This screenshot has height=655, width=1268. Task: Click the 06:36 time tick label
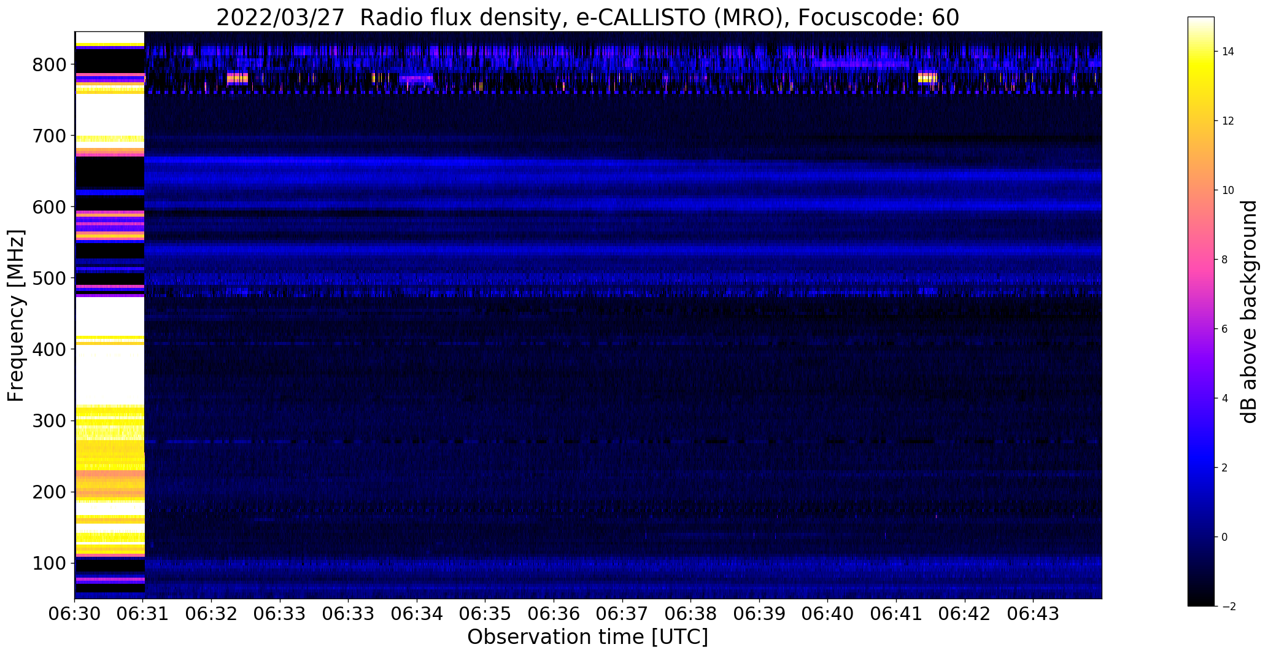click(x=554, y=614)
